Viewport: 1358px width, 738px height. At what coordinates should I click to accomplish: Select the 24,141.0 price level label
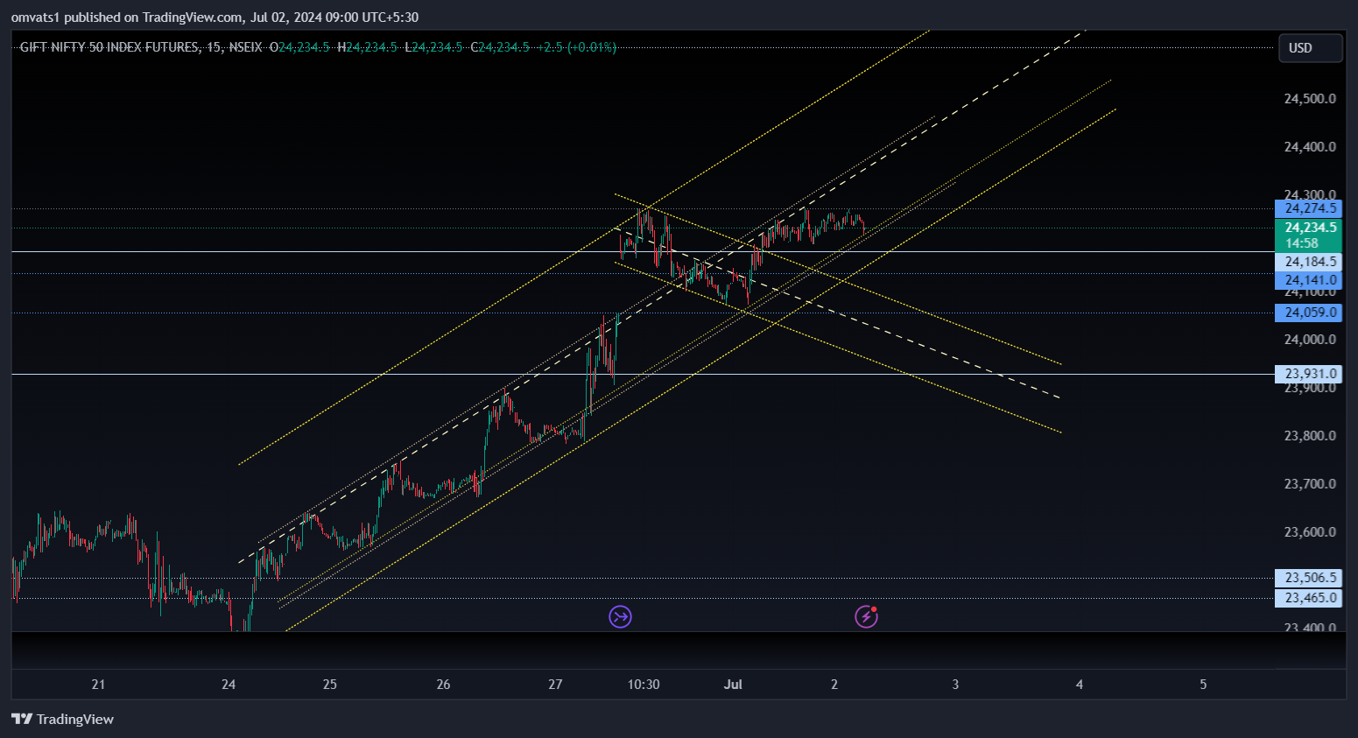[1309, 281]
